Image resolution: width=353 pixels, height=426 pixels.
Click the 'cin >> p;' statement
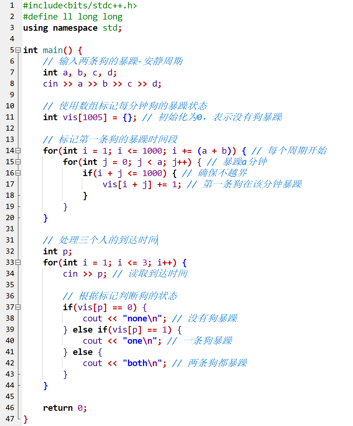coord(85,274)
